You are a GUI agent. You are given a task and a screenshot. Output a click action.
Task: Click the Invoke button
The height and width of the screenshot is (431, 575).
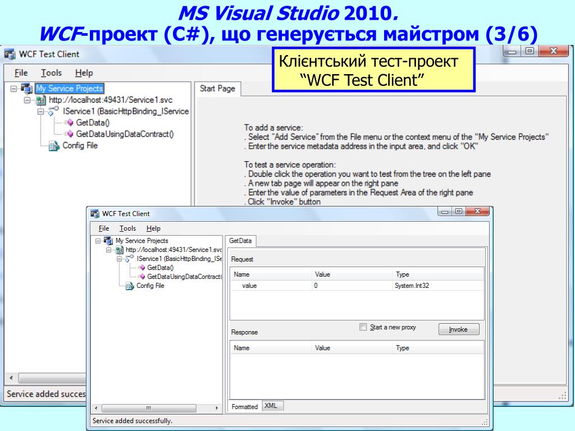coord(458,329)
